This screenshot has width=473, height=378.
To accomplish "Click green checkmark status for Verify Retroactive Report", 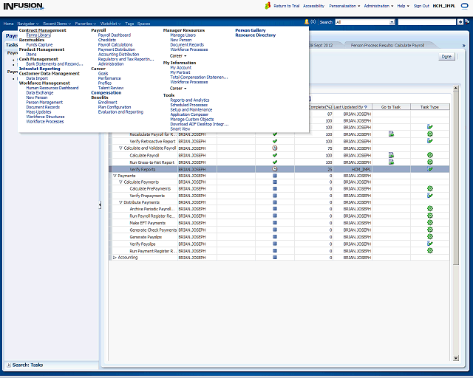I will pos(274,141).
